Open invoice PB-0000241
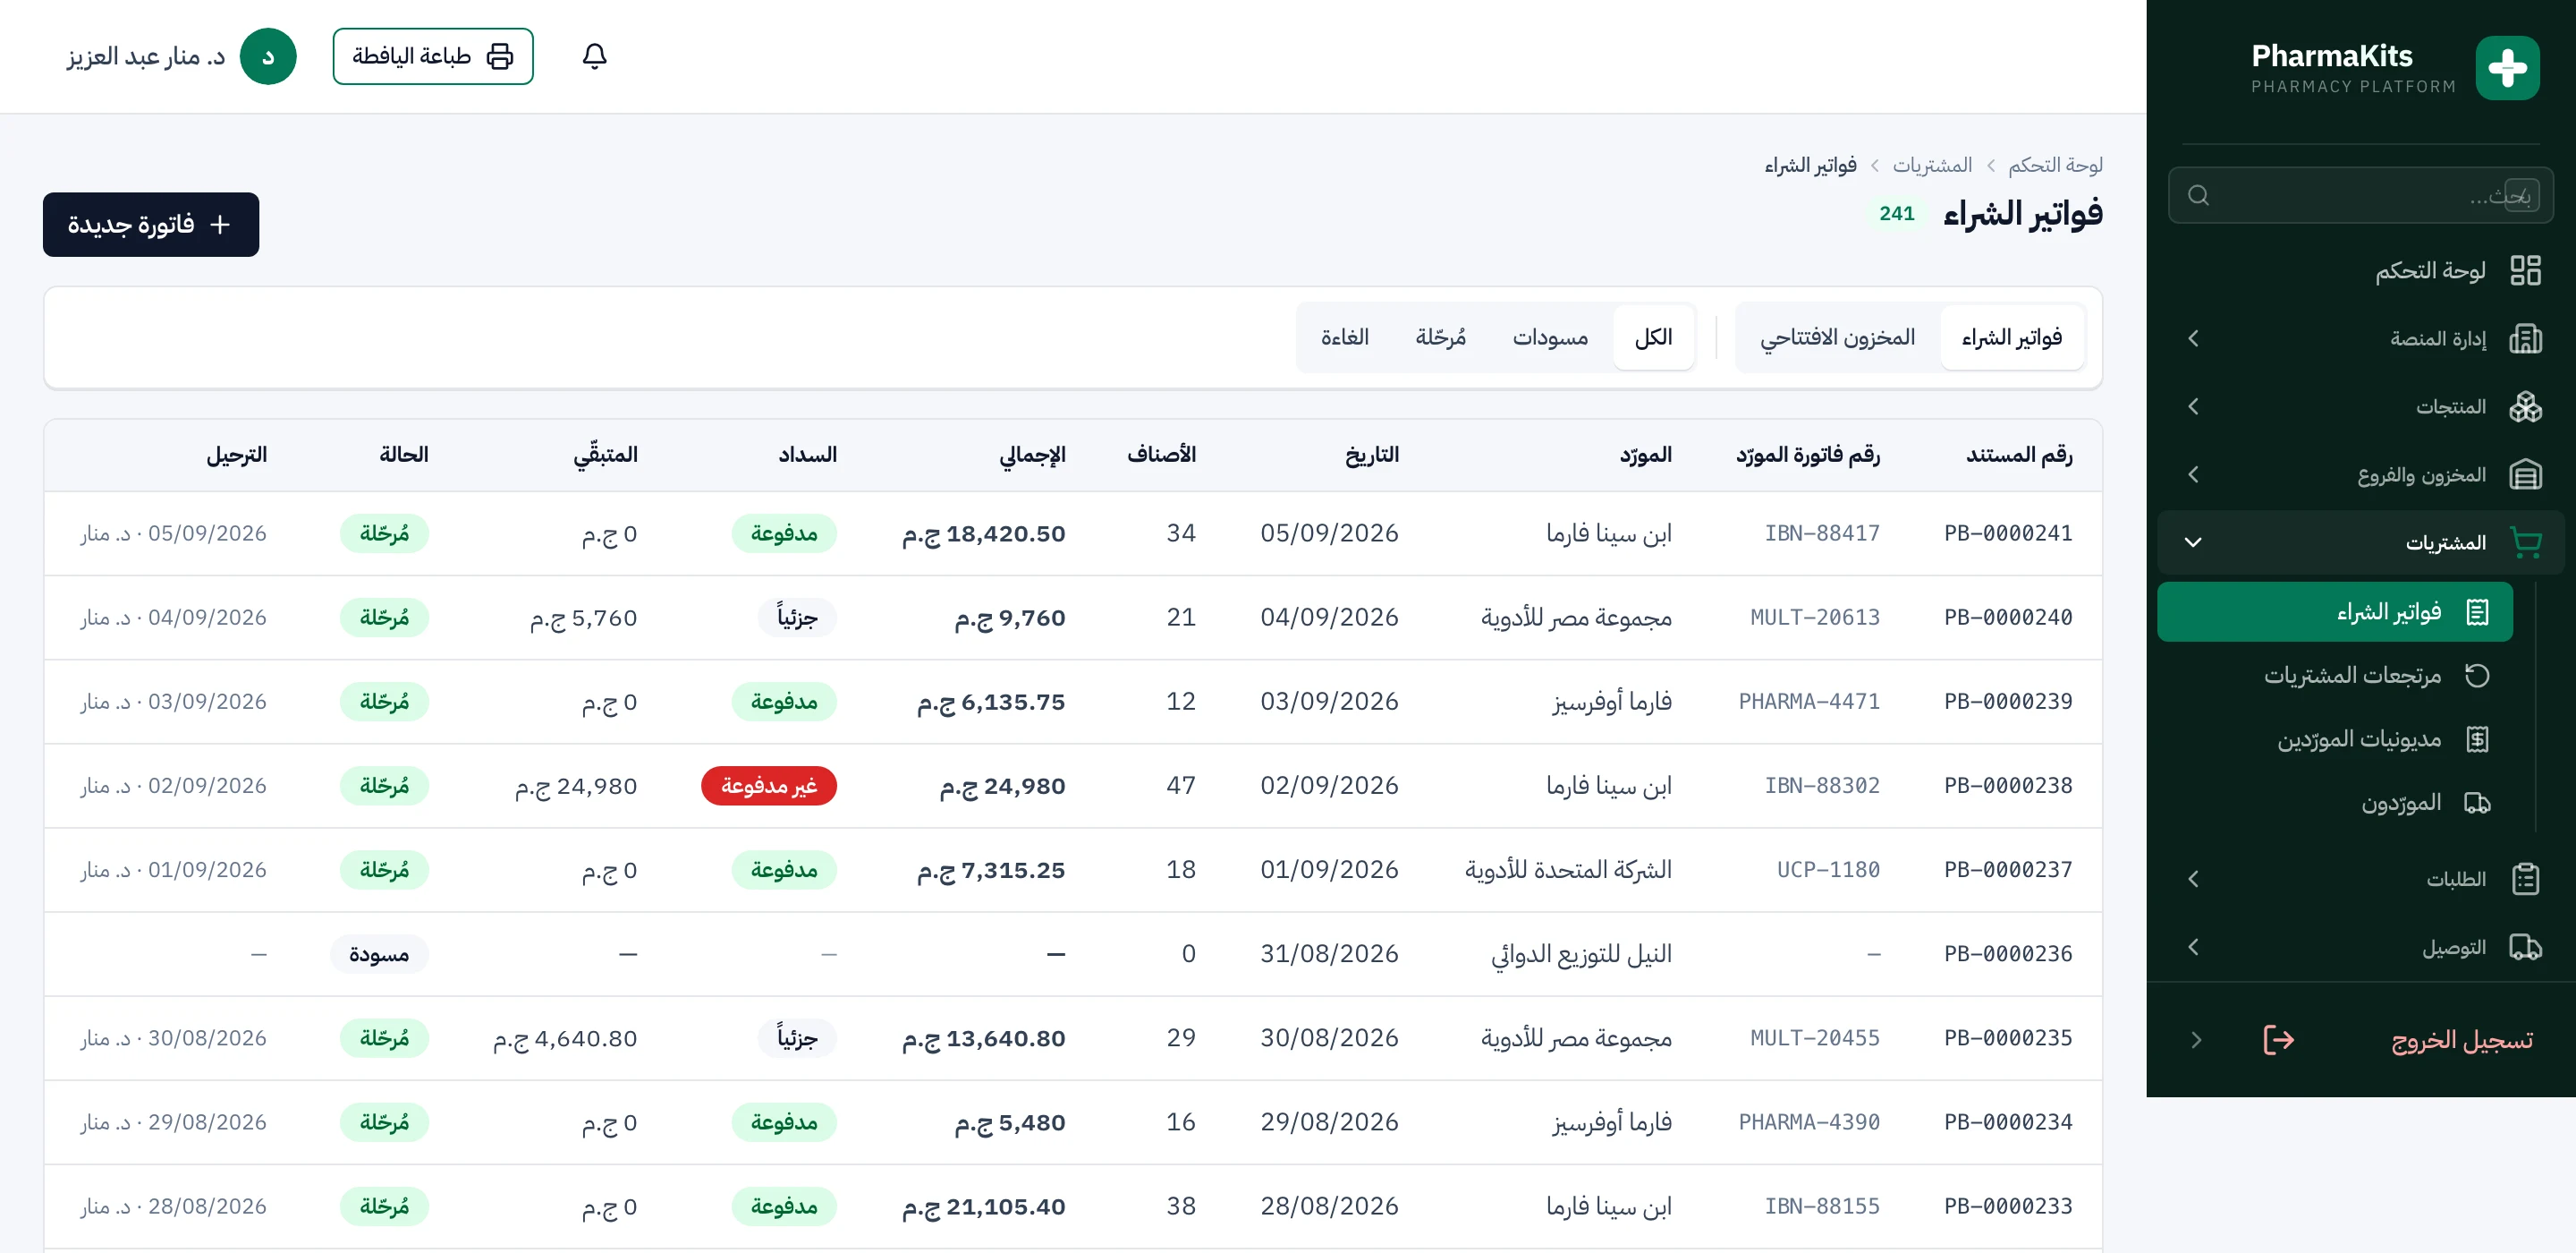 (2008, 533)
